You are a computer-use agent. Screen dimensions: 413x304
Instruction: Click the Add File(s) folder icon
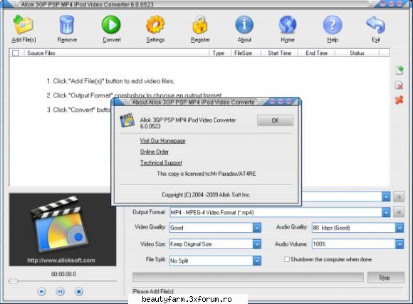(23, 24)
